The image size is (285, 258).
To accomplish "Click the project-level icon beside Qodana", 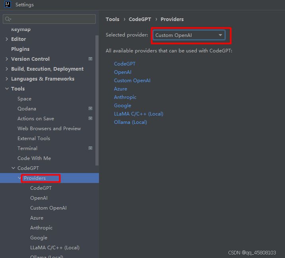I will 90,108.
